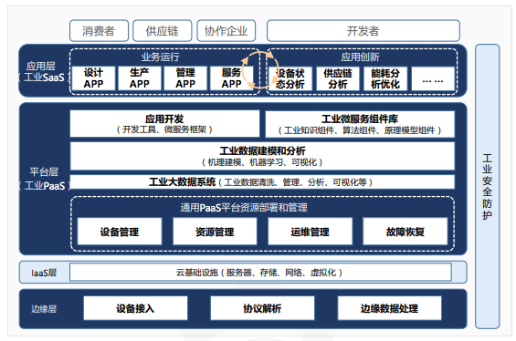
Task: Click the IaaS层 label
Action: 44,273
